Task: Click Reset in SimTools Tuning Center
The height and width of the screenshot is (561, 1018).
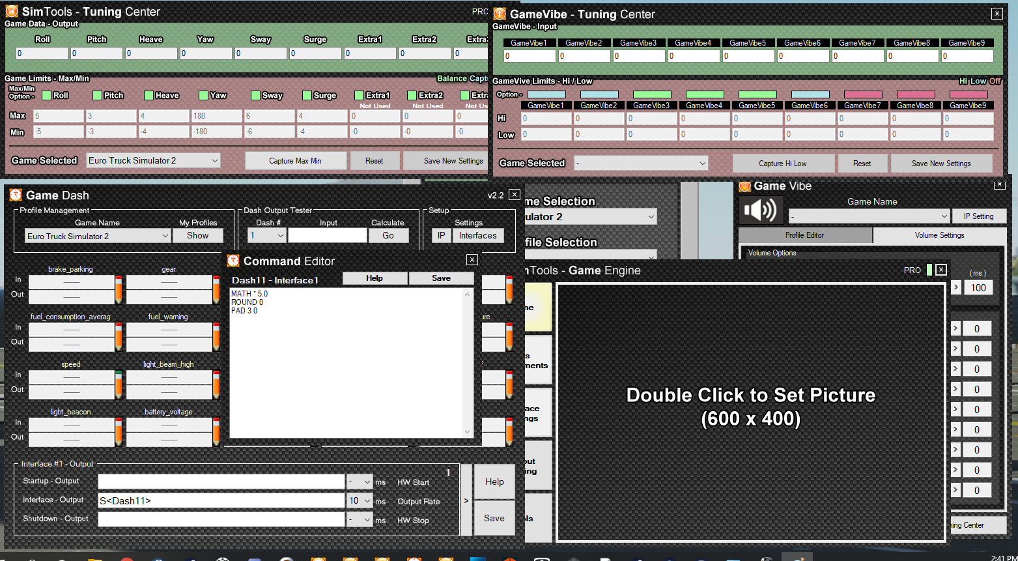Action: coord(375,161)
